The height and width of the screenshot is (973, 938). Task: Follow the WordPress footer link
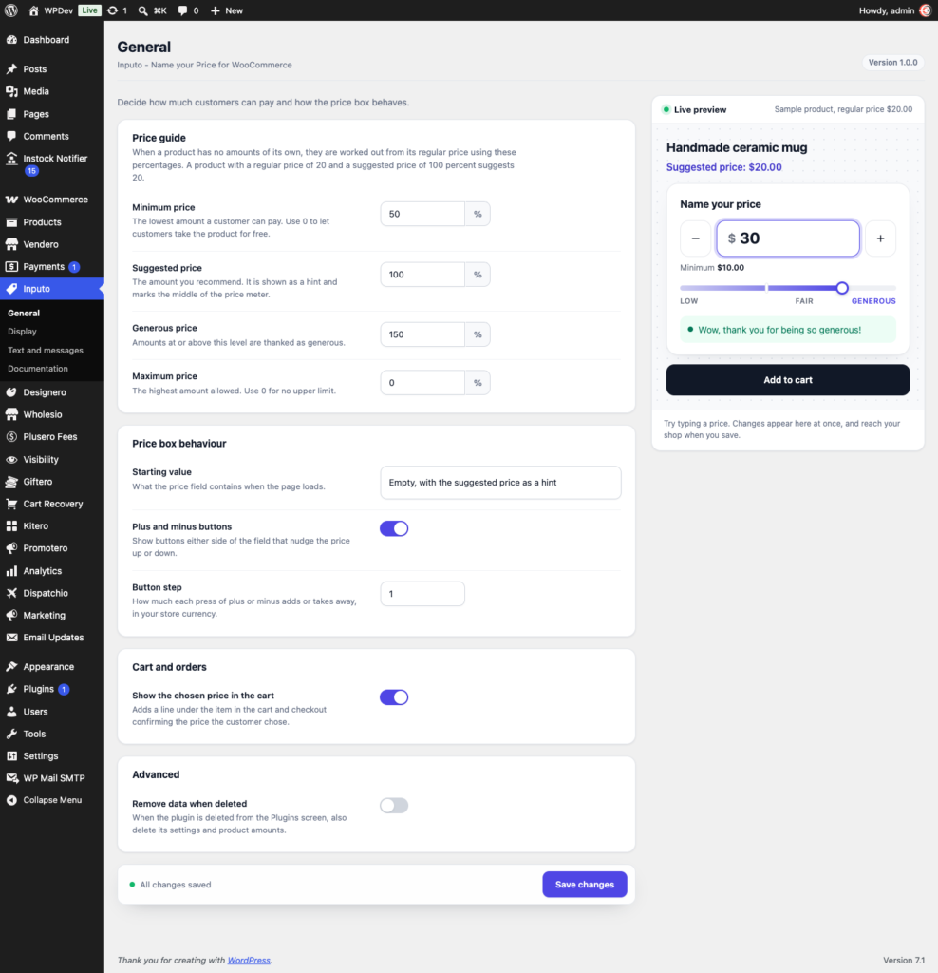click(249, 960)
